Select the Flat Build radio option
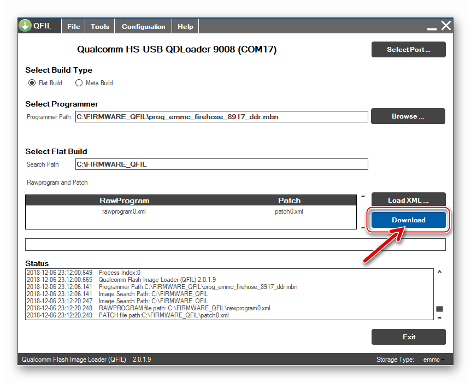This screenshot has height=383, width=471. pyautogui.click(x=45, y=83)
